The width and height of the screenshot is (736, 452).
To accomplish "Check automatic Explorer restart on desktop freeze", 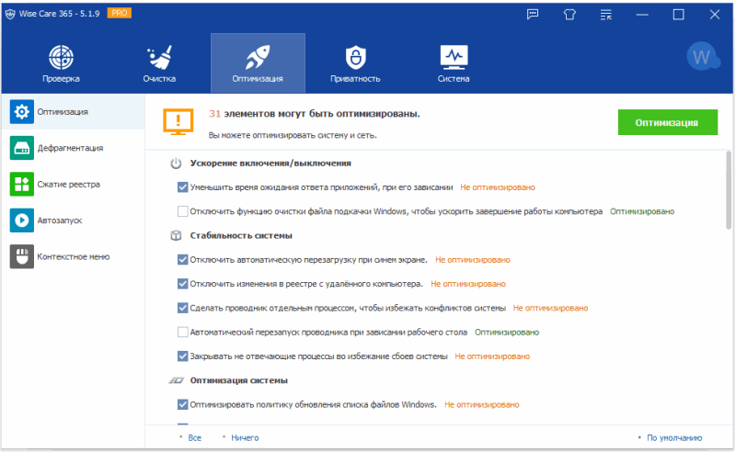I will [182, 332].
